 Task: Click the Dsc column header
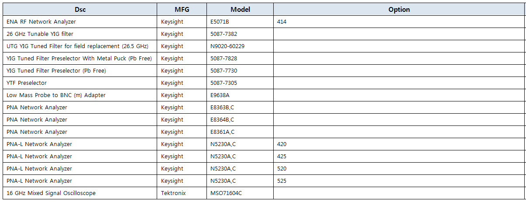(80, 10)
